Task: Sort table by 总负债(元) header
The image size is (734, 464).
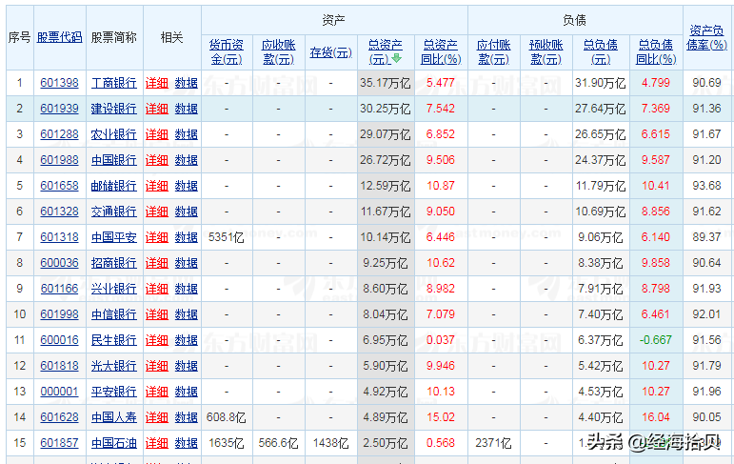Action: click(601, 52)
